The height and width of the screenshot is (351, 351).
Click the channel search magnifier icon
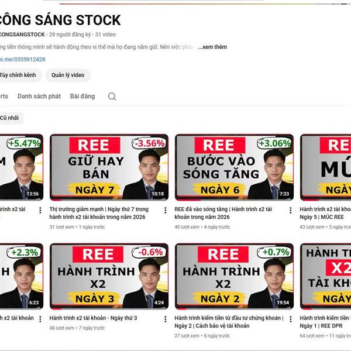click(112, 97)
